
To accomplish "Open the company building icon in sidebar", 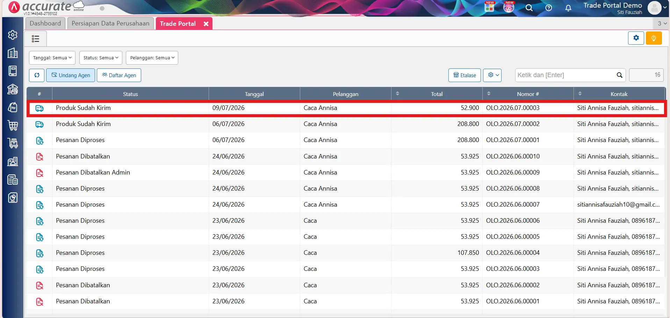I will pos(13,53).
